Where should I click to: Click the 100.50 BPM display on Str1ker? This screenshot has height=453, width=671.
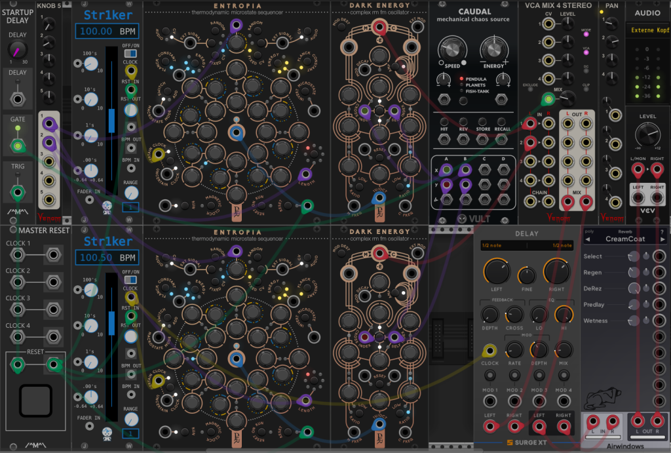(x=107, y=258)
